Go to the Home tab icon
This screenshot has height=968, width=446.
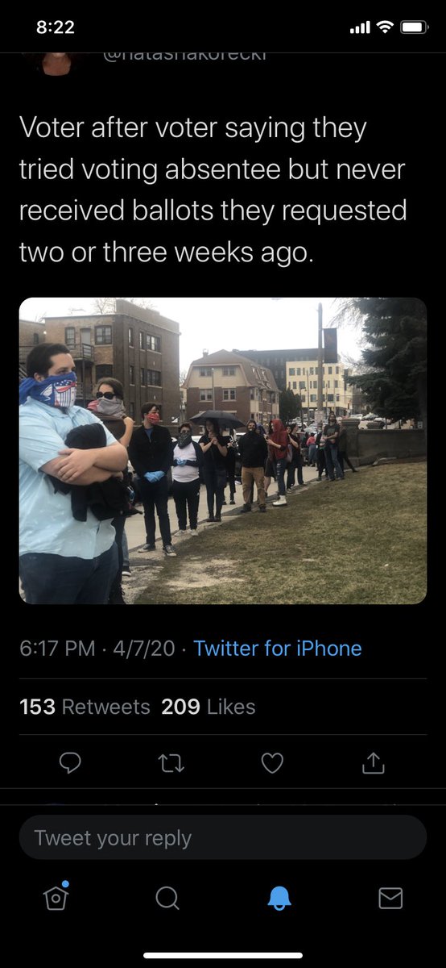tap(55, 897)
